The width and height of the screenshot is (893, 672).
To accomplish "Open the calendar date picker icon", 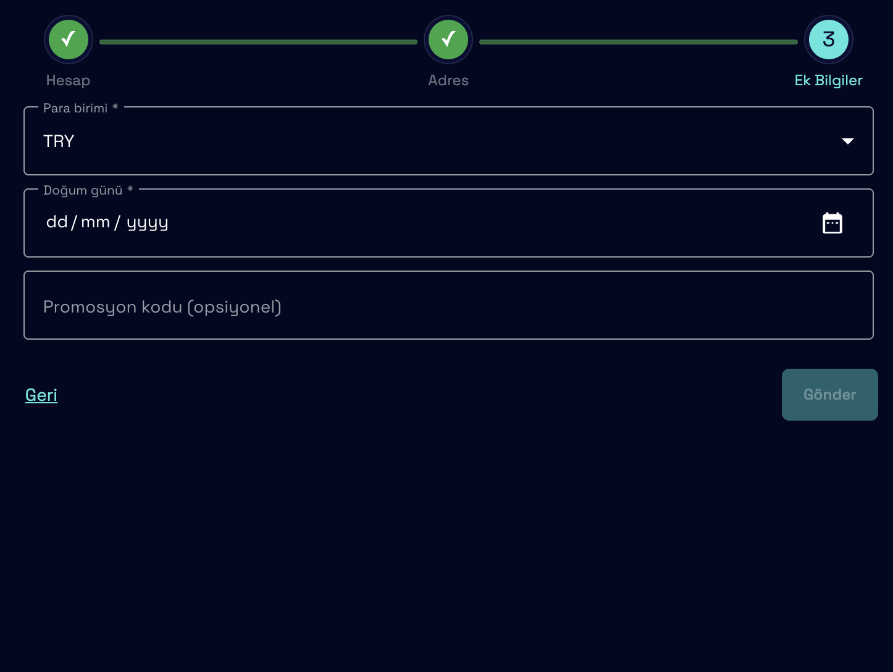I will click(x=832, y=223).
